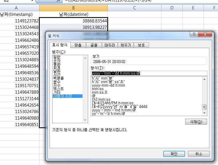
Task: Select 날짜 in the category list
Action: tap(57, 71)
